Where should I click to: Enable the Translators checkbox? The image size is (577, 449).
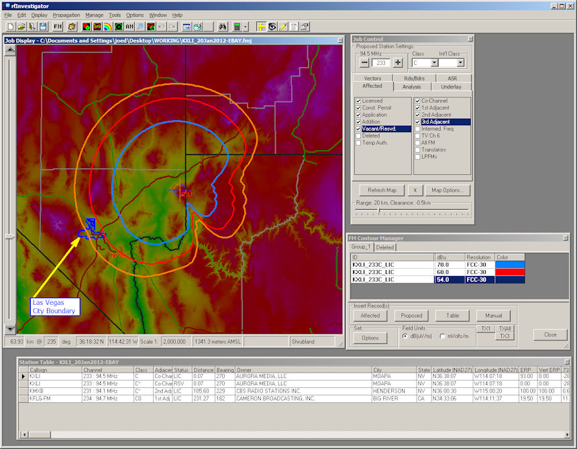pos(417,149)
